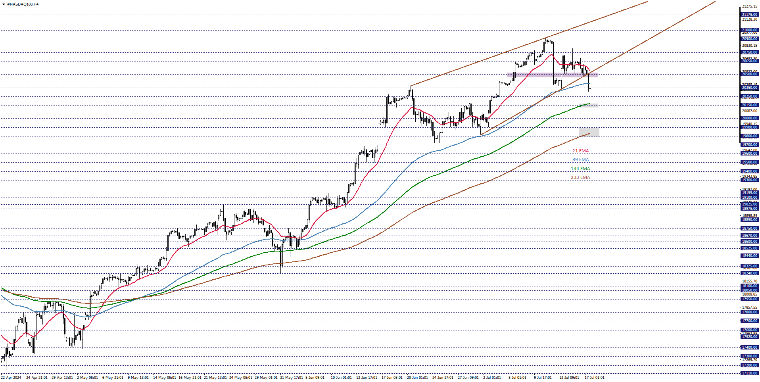Click the 24 May 05:01 time axis label
This screenshot has width=760, height=382.
(240, 378)
